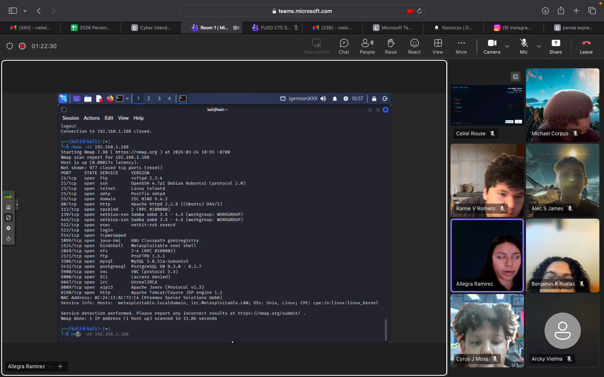Open the Safari sidebar dropdown chevron
Image resolution: width=604 pixels, height=377 pixels.
click(25, 11)
